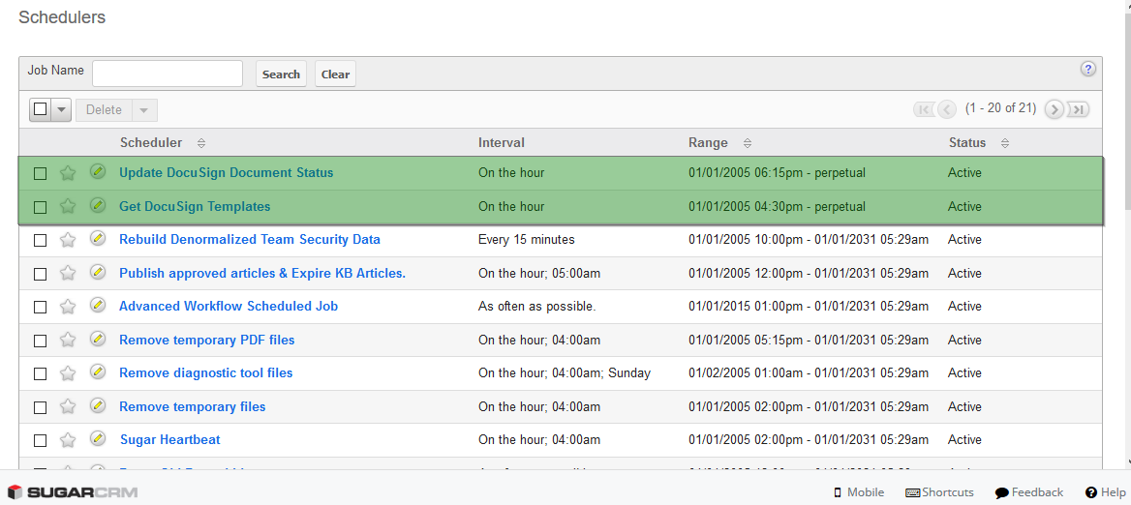Open Shortcuts from footer
This screenshot has width=1131, height=505.
(940, 492)
